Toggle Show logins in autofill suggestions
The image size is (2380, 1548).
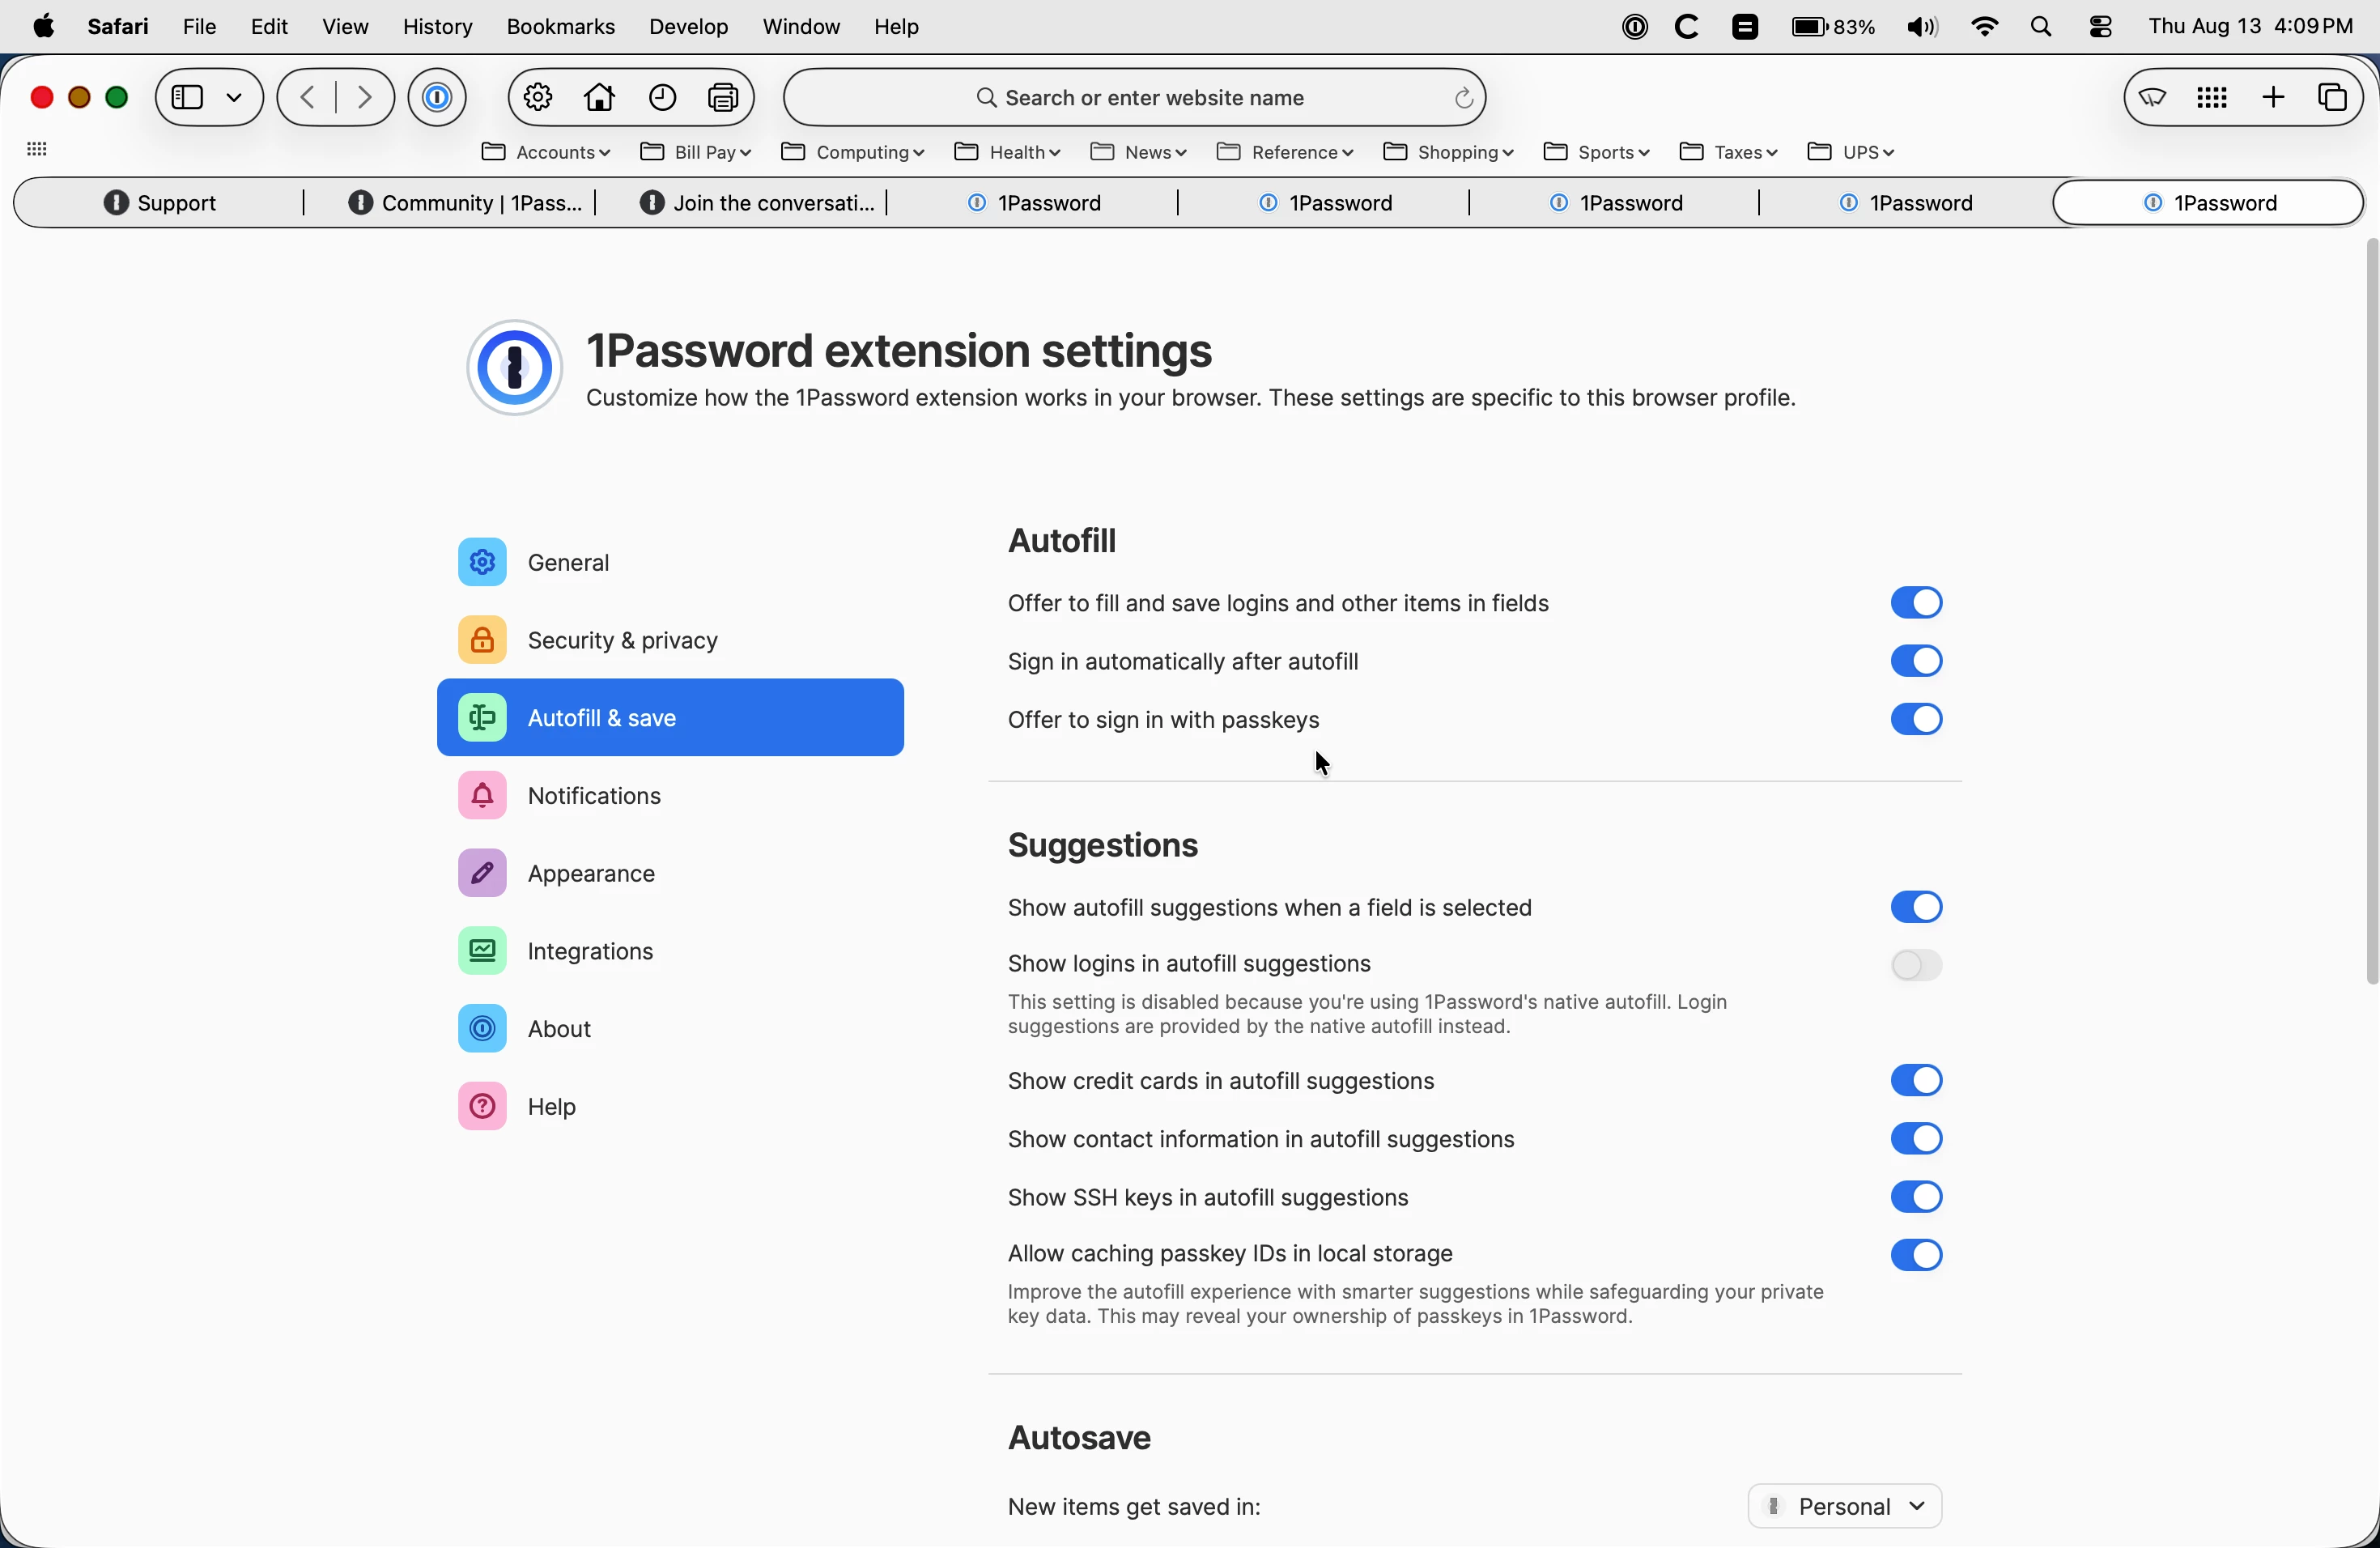point(1916,966)
